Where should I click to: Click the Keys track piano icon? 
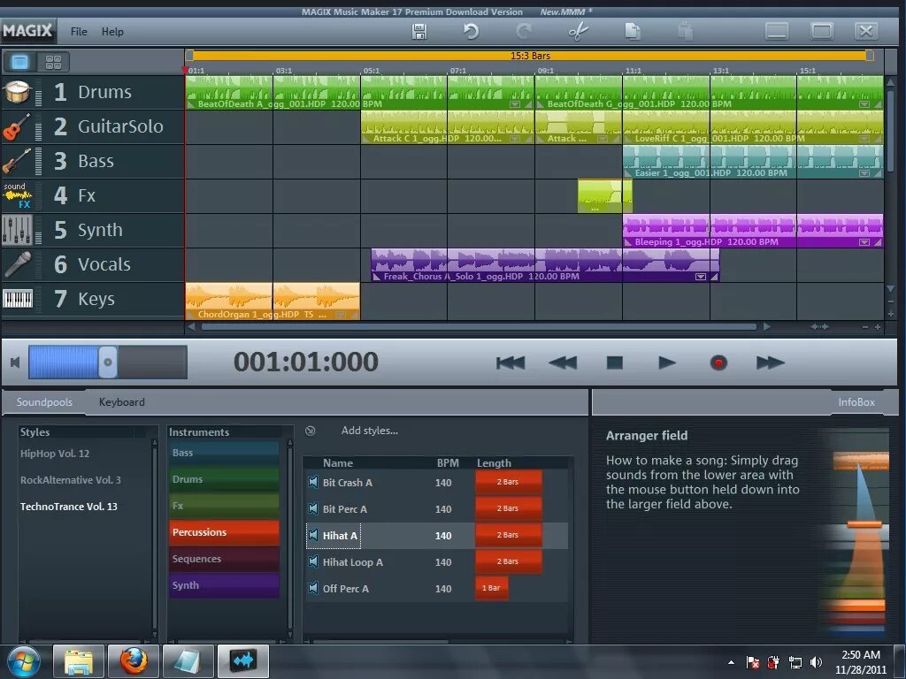coord(18,299)
